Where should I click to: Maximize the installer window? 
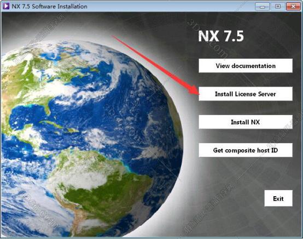[x=278, y=7]
